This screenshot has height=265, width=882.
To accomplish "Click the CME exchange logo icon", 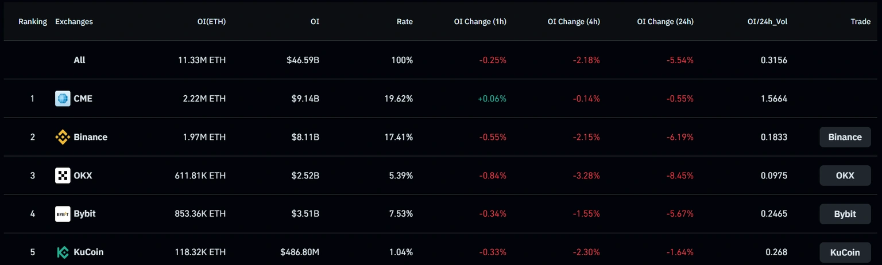I will tap(63, 99).
